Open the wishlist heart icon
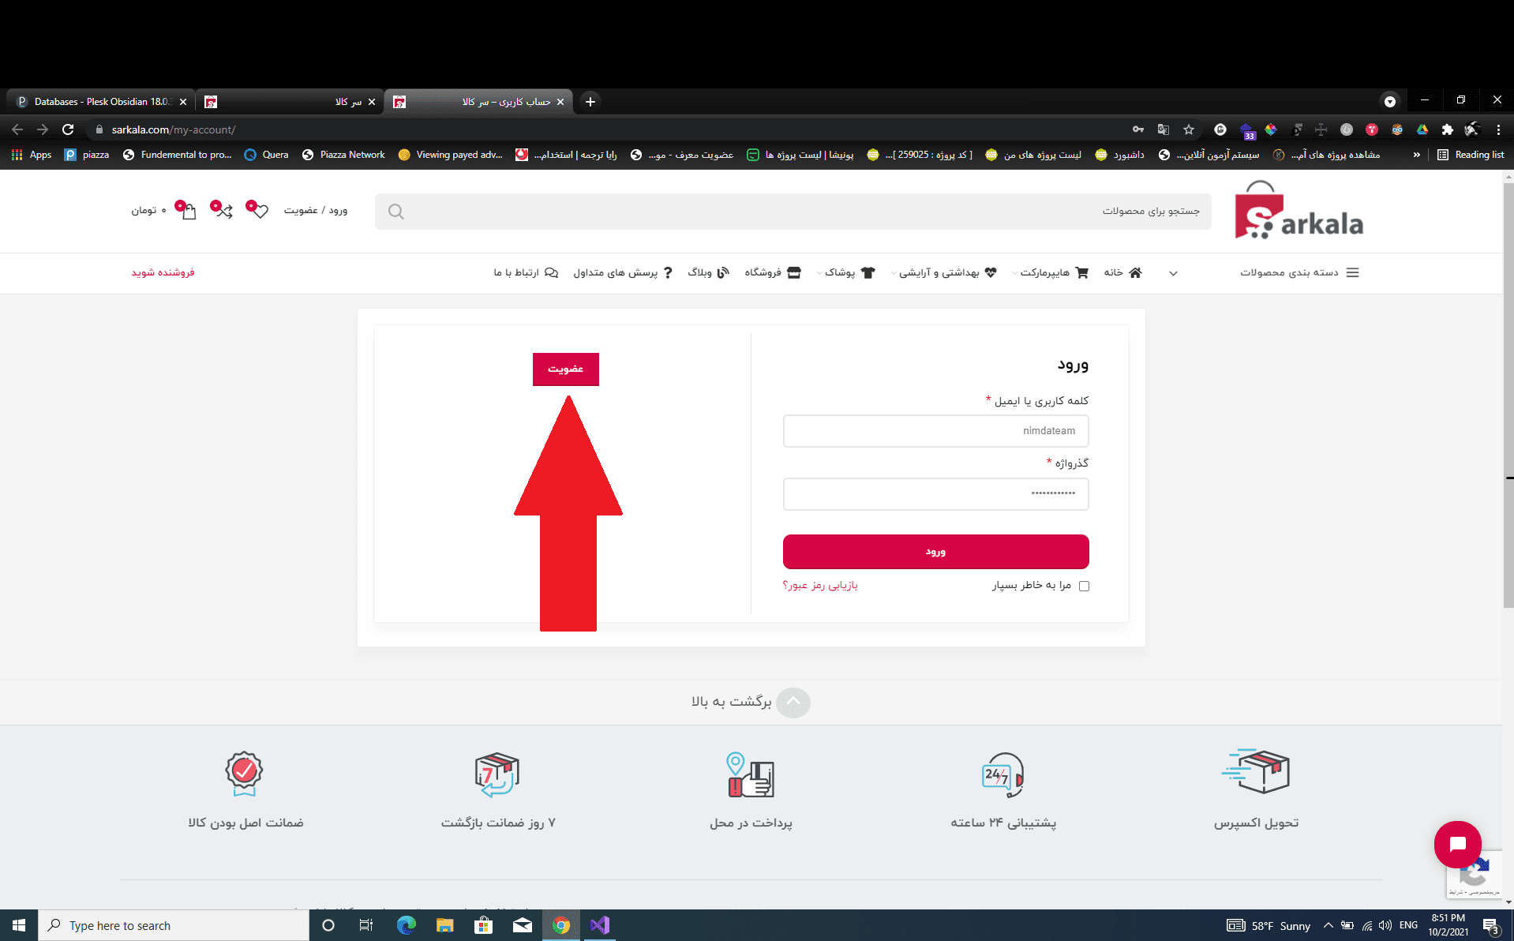 pos(258,210)
